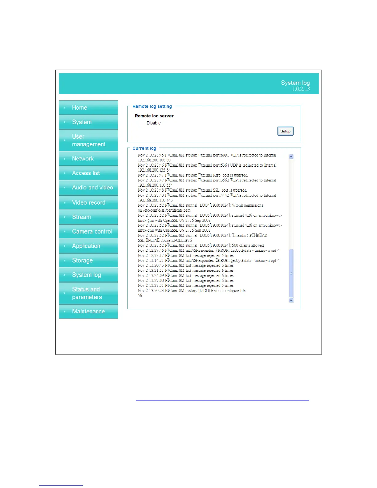Open the Camera control page

(88, 231)
